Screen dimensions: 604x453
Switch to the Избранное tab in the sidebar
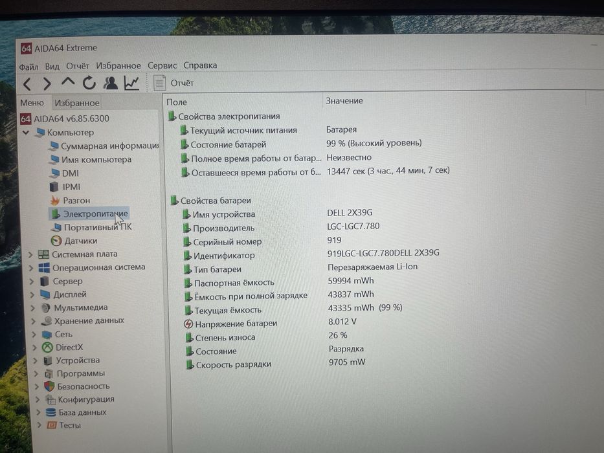[x=76, y=103]
